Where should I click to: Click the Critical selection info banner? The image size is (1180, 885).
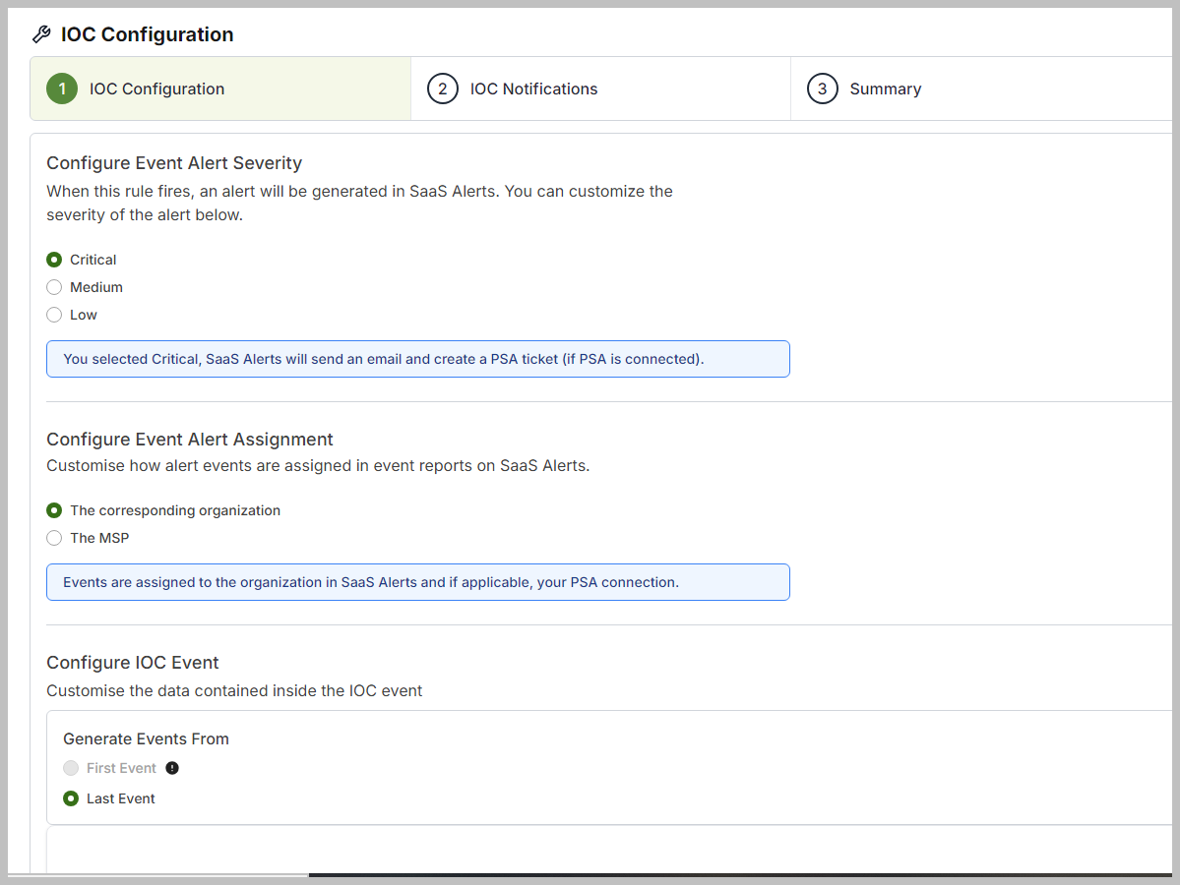coord(417,359)
